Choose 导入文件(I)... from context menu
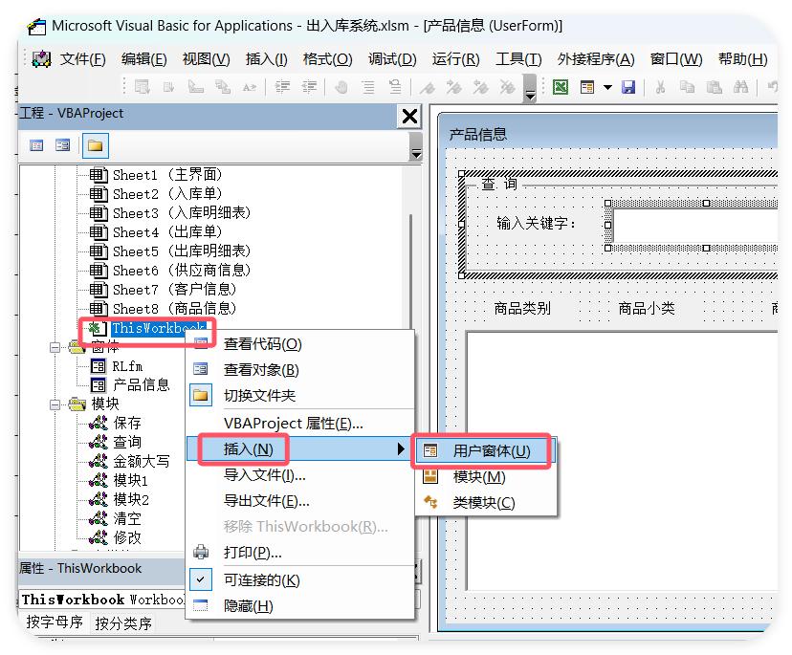 click(x=300, y=475)
